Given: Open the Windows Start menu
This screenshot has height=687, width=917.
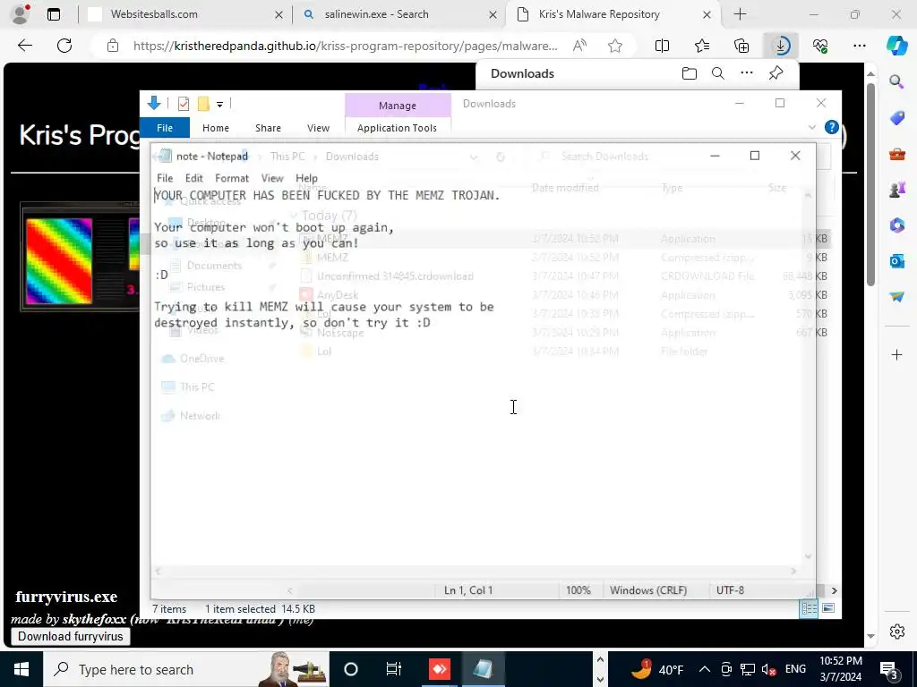Looking at the screenshot, I should click(x=21, y=669).
